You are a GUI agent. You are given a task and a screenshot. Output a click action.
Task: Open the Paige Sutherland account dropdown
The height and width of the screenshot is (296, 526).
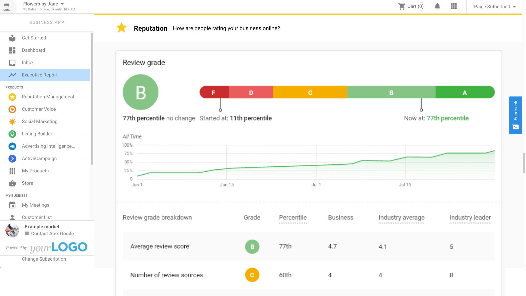[x=495, y=7]
